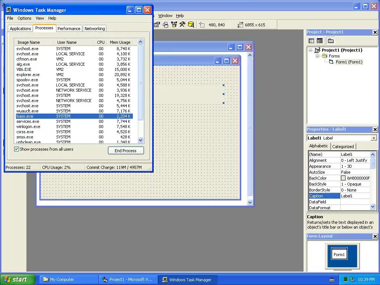
Task: Select the winlogon.exe process row
Action: [x=74, y=127]
